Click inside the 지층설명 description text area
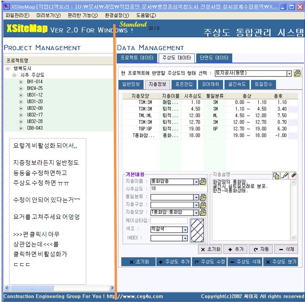Image resolution: width=305 pixels, height=302 pixels. 251,210
